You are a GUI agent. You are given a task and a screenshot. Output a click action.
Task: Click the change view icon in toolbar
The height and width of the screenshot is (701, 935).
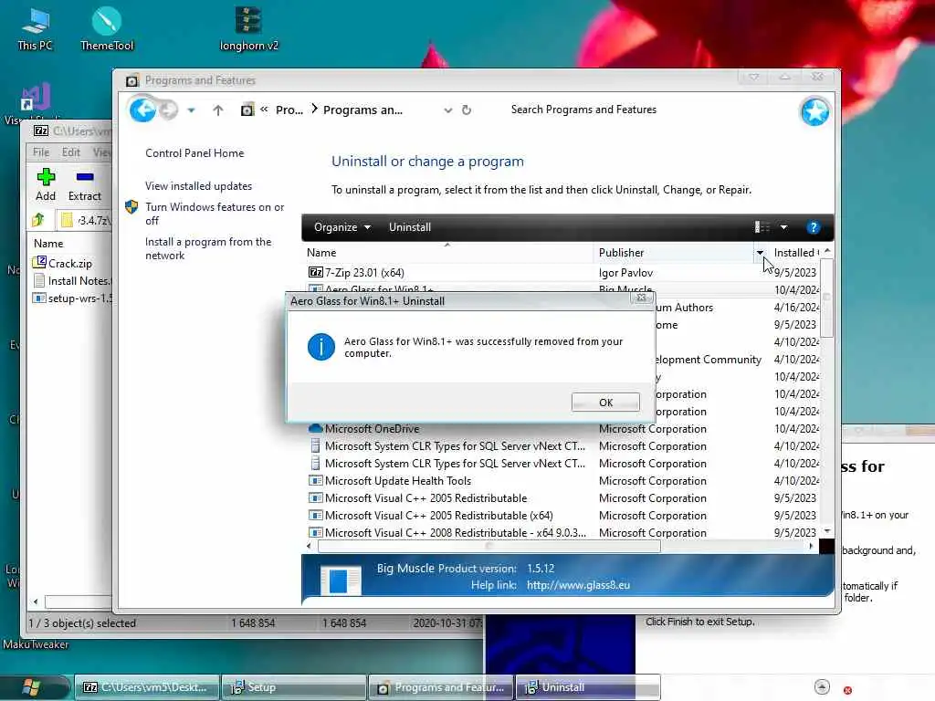click(x=762, y=227)
